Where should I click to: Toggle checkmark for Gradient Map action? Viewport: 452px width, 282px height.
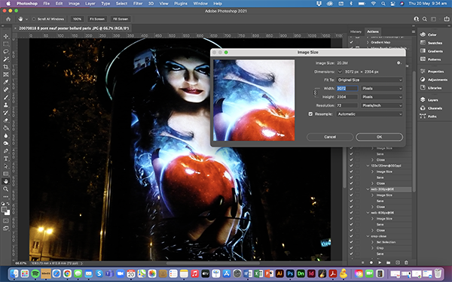[351, 42]
